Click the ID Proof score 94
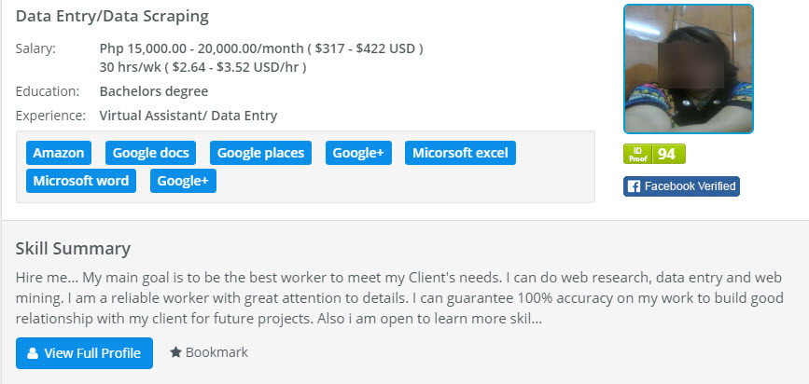 666,154
